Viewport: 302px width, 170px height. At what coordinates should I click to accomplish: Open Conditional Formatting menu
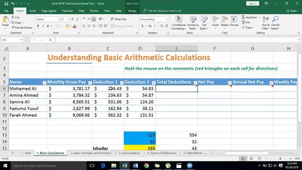pos(179,23)
